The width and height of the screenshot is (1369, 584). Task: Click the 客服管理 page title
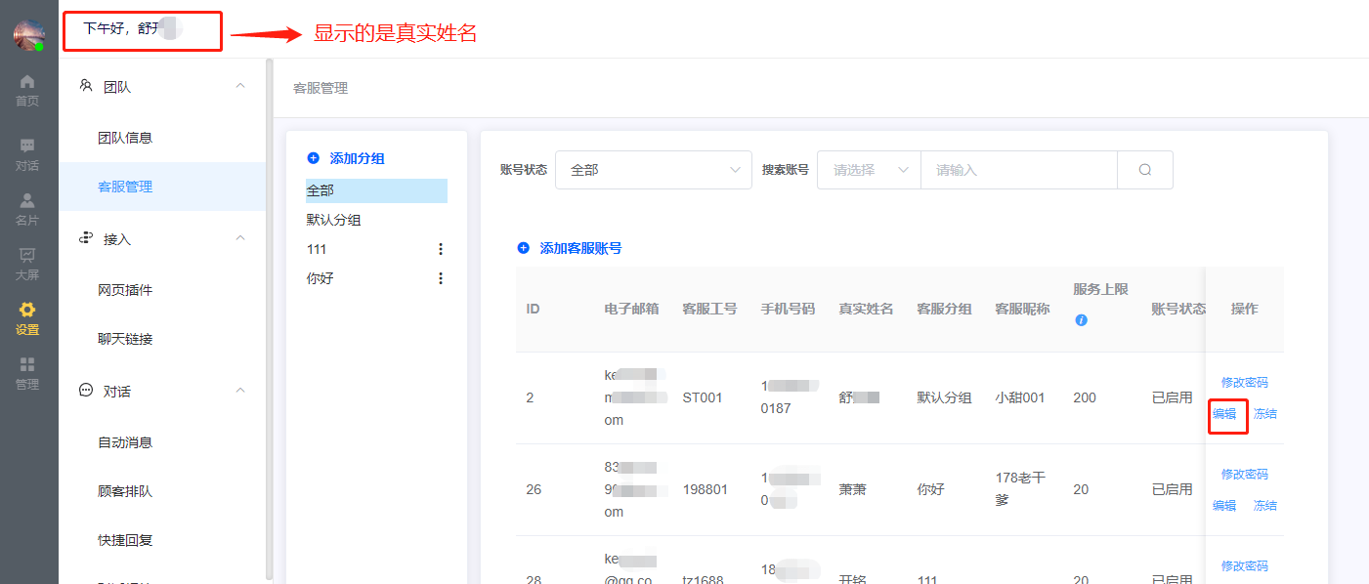point(321,88)
